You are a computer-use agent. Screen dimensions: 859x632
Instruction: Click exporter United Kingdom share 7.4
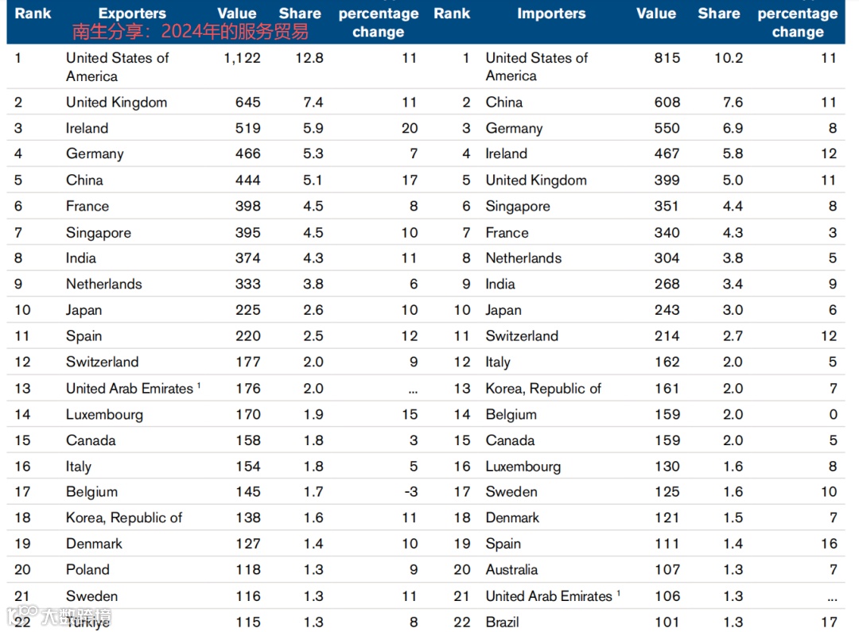click(313, 103)
